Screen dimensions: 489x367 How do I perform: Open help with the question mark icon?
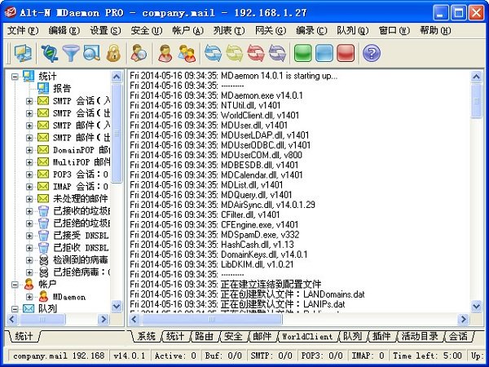click(x=372, y=53)
